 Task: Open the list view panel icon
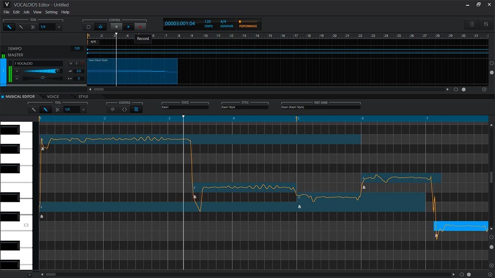pyautogui.click(x=472, y=24)
